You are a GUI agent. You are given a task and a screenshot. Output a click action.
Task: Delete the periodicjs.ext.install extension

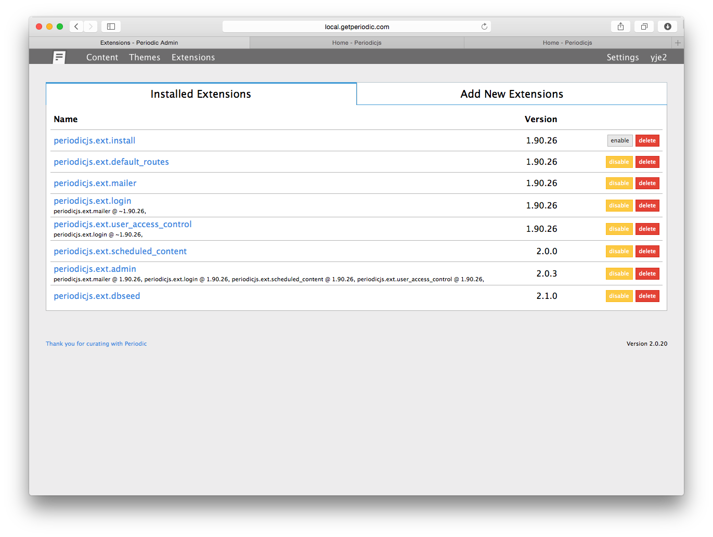point(647,140)
